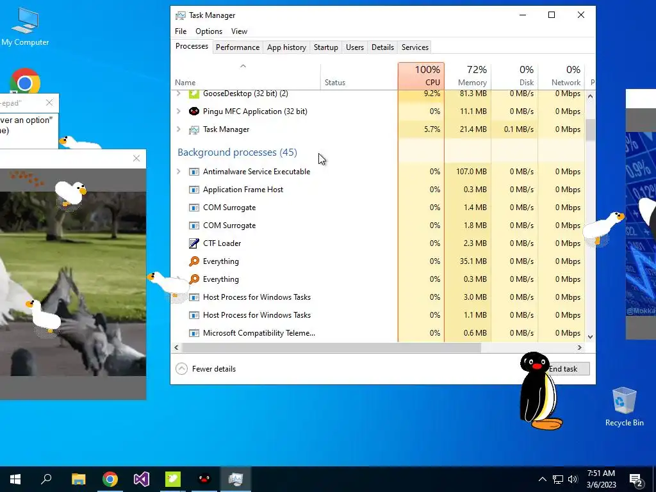Switch to the Details tab

pyautogui.click(x=383, y=47)
